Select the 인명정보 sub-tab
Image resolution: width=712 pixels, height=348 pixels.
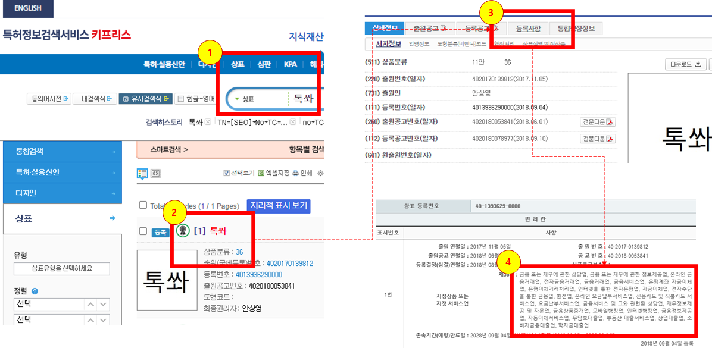coord(419,42)
